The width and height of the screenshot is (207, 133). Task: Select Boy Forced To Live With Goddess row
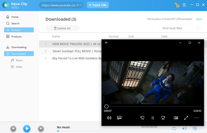point(70,58)
